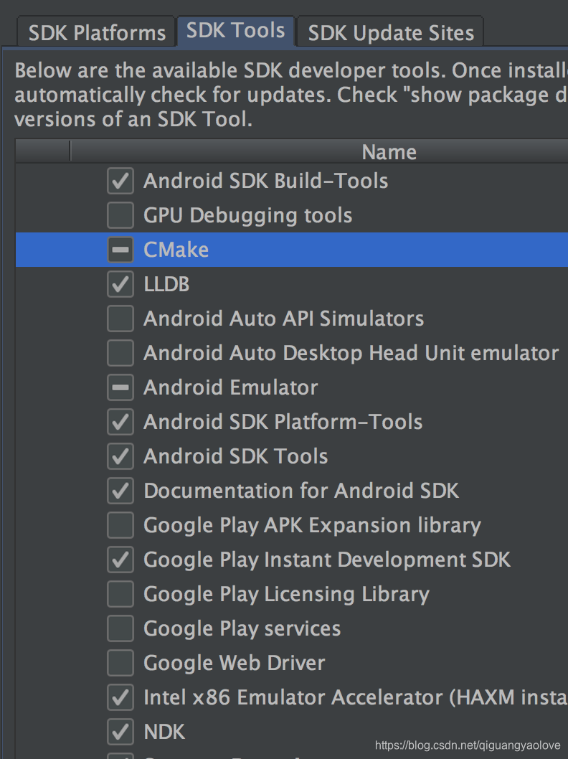Select Google Play Instant Development SDK label

(327, 560)
